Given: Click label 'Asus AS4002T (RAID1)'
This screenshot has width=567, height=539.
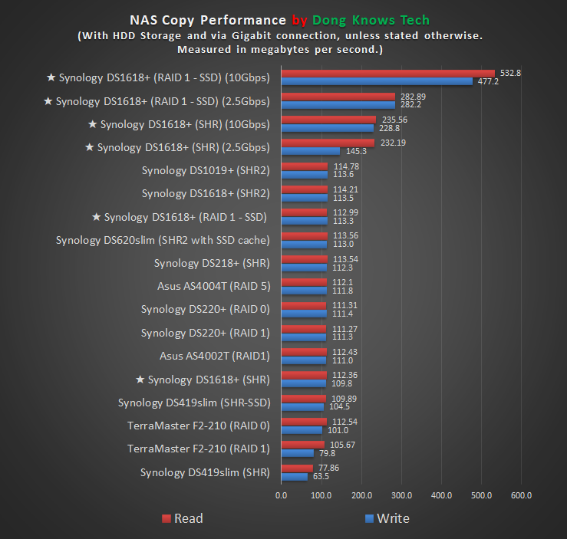Looking at the screenshot, I should 215,356.
